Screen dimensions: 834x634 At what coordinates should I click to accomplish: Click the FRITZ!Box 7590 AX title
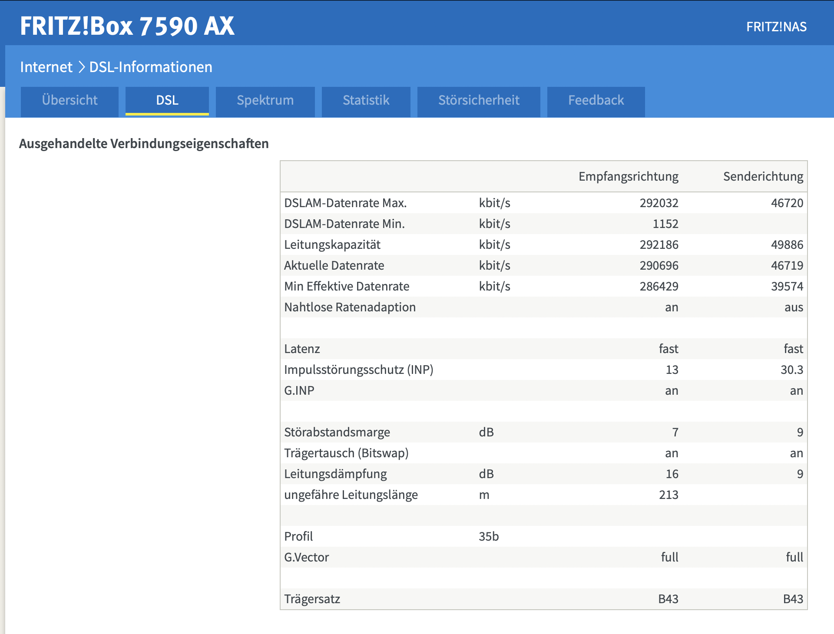[127, 26]
